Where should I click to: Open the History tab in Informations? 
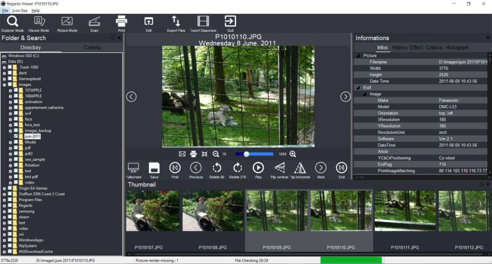pyautogui.click(x=399, y=47)
